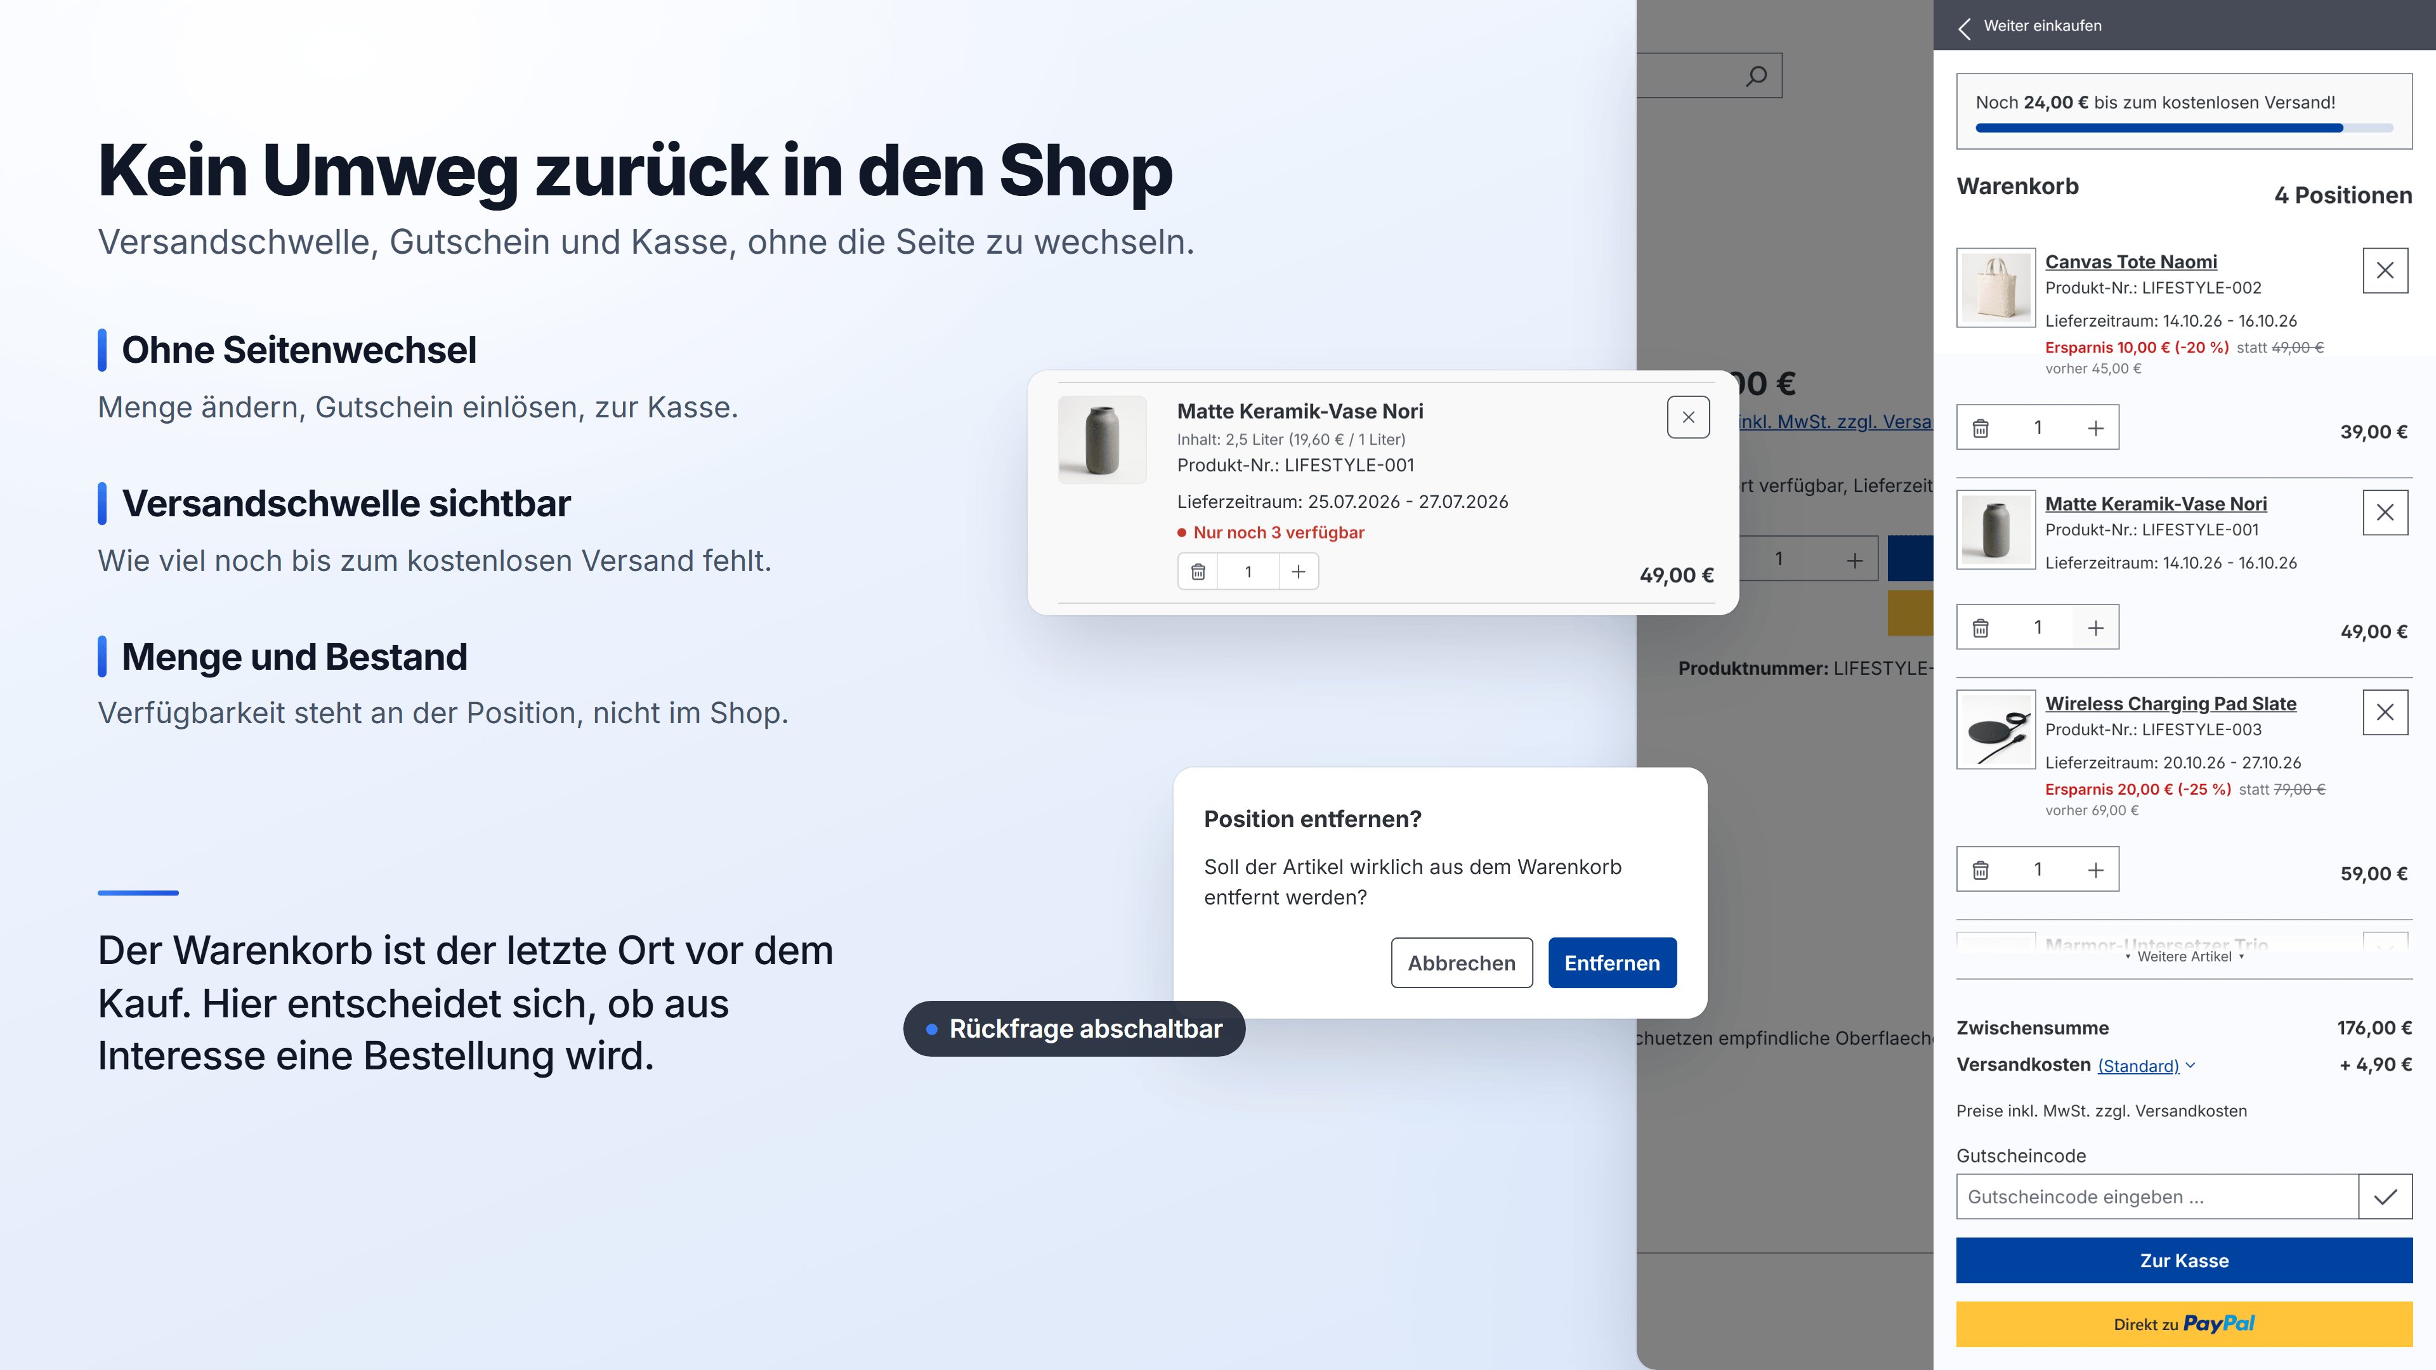Increase Canvas Tote Naomi quantity with plus
This screenshot has height=1370, width=2436.
[2095, 428]
